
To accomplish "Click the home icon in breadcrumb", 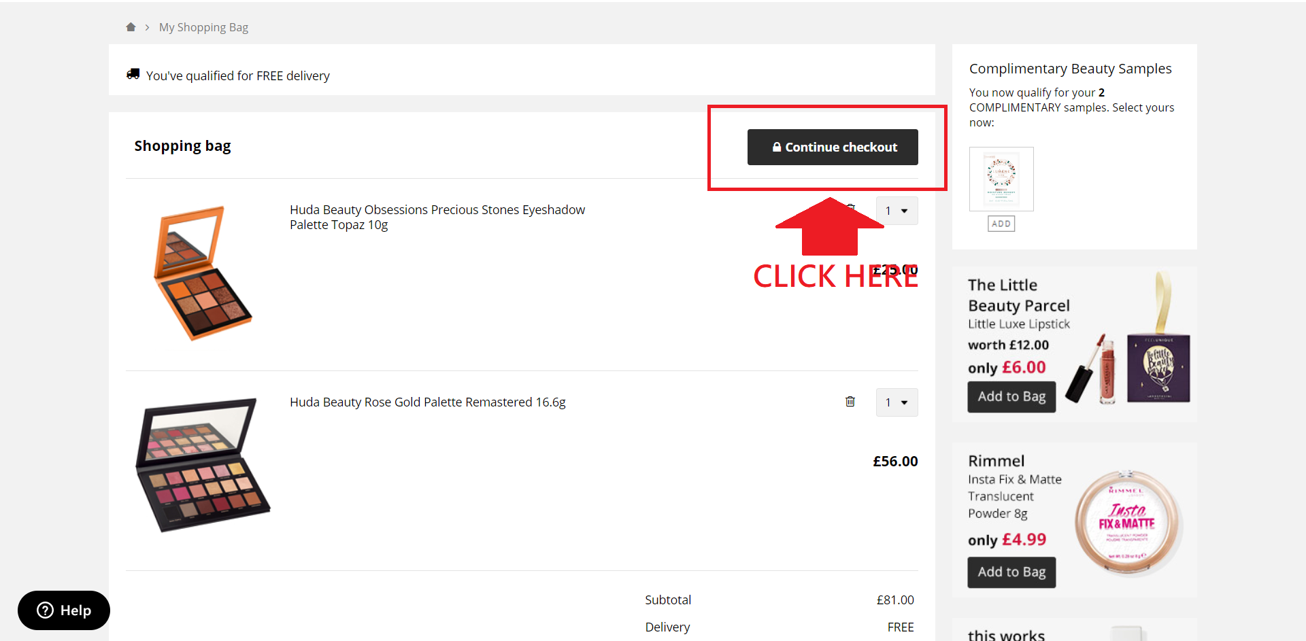I will (131, 27).
